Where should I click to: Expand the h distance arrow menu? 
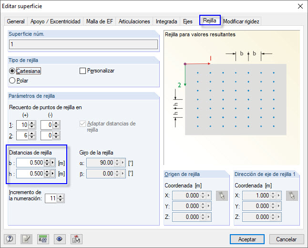[x=52, y=174]
